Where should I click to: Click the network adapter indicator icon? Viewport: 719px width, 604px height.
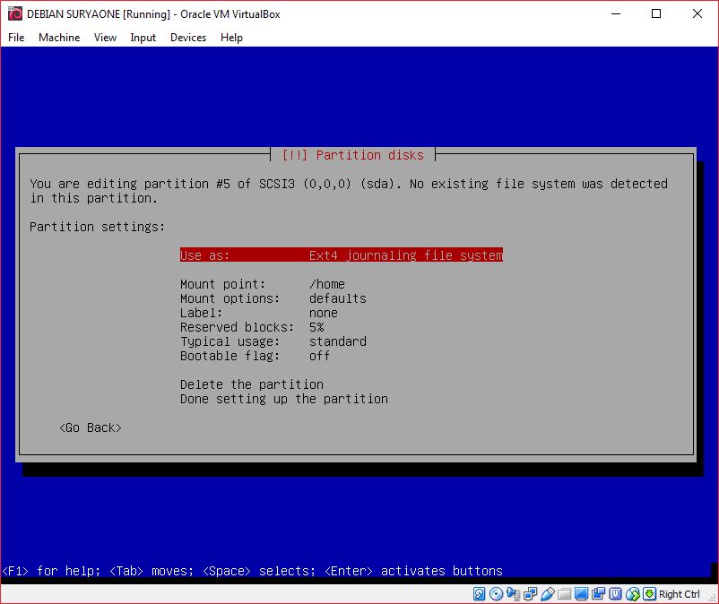click(x=530, y=594)
